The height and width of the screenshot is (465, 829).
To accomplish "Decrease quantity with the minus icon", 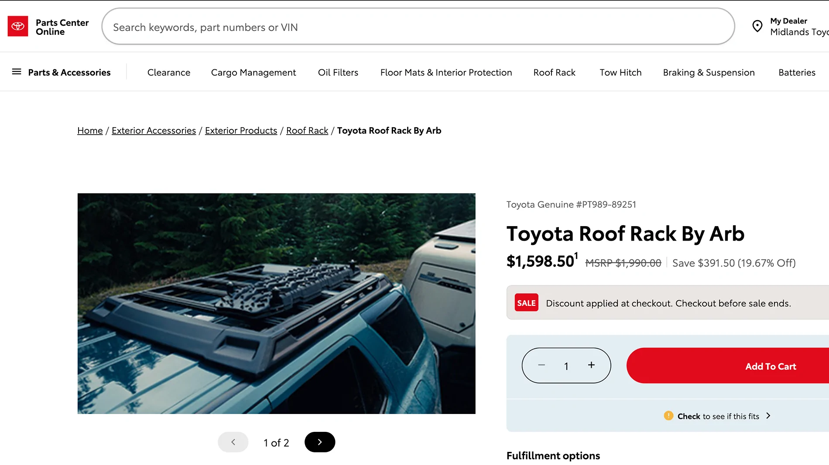I will coord(541,365).
